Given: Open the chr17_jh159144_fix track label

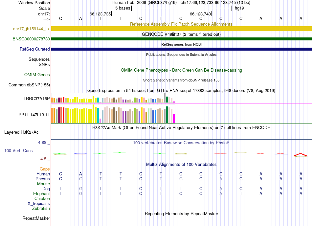Looking at the screenshot, I should pyautogui.click(x=32, y=29).
